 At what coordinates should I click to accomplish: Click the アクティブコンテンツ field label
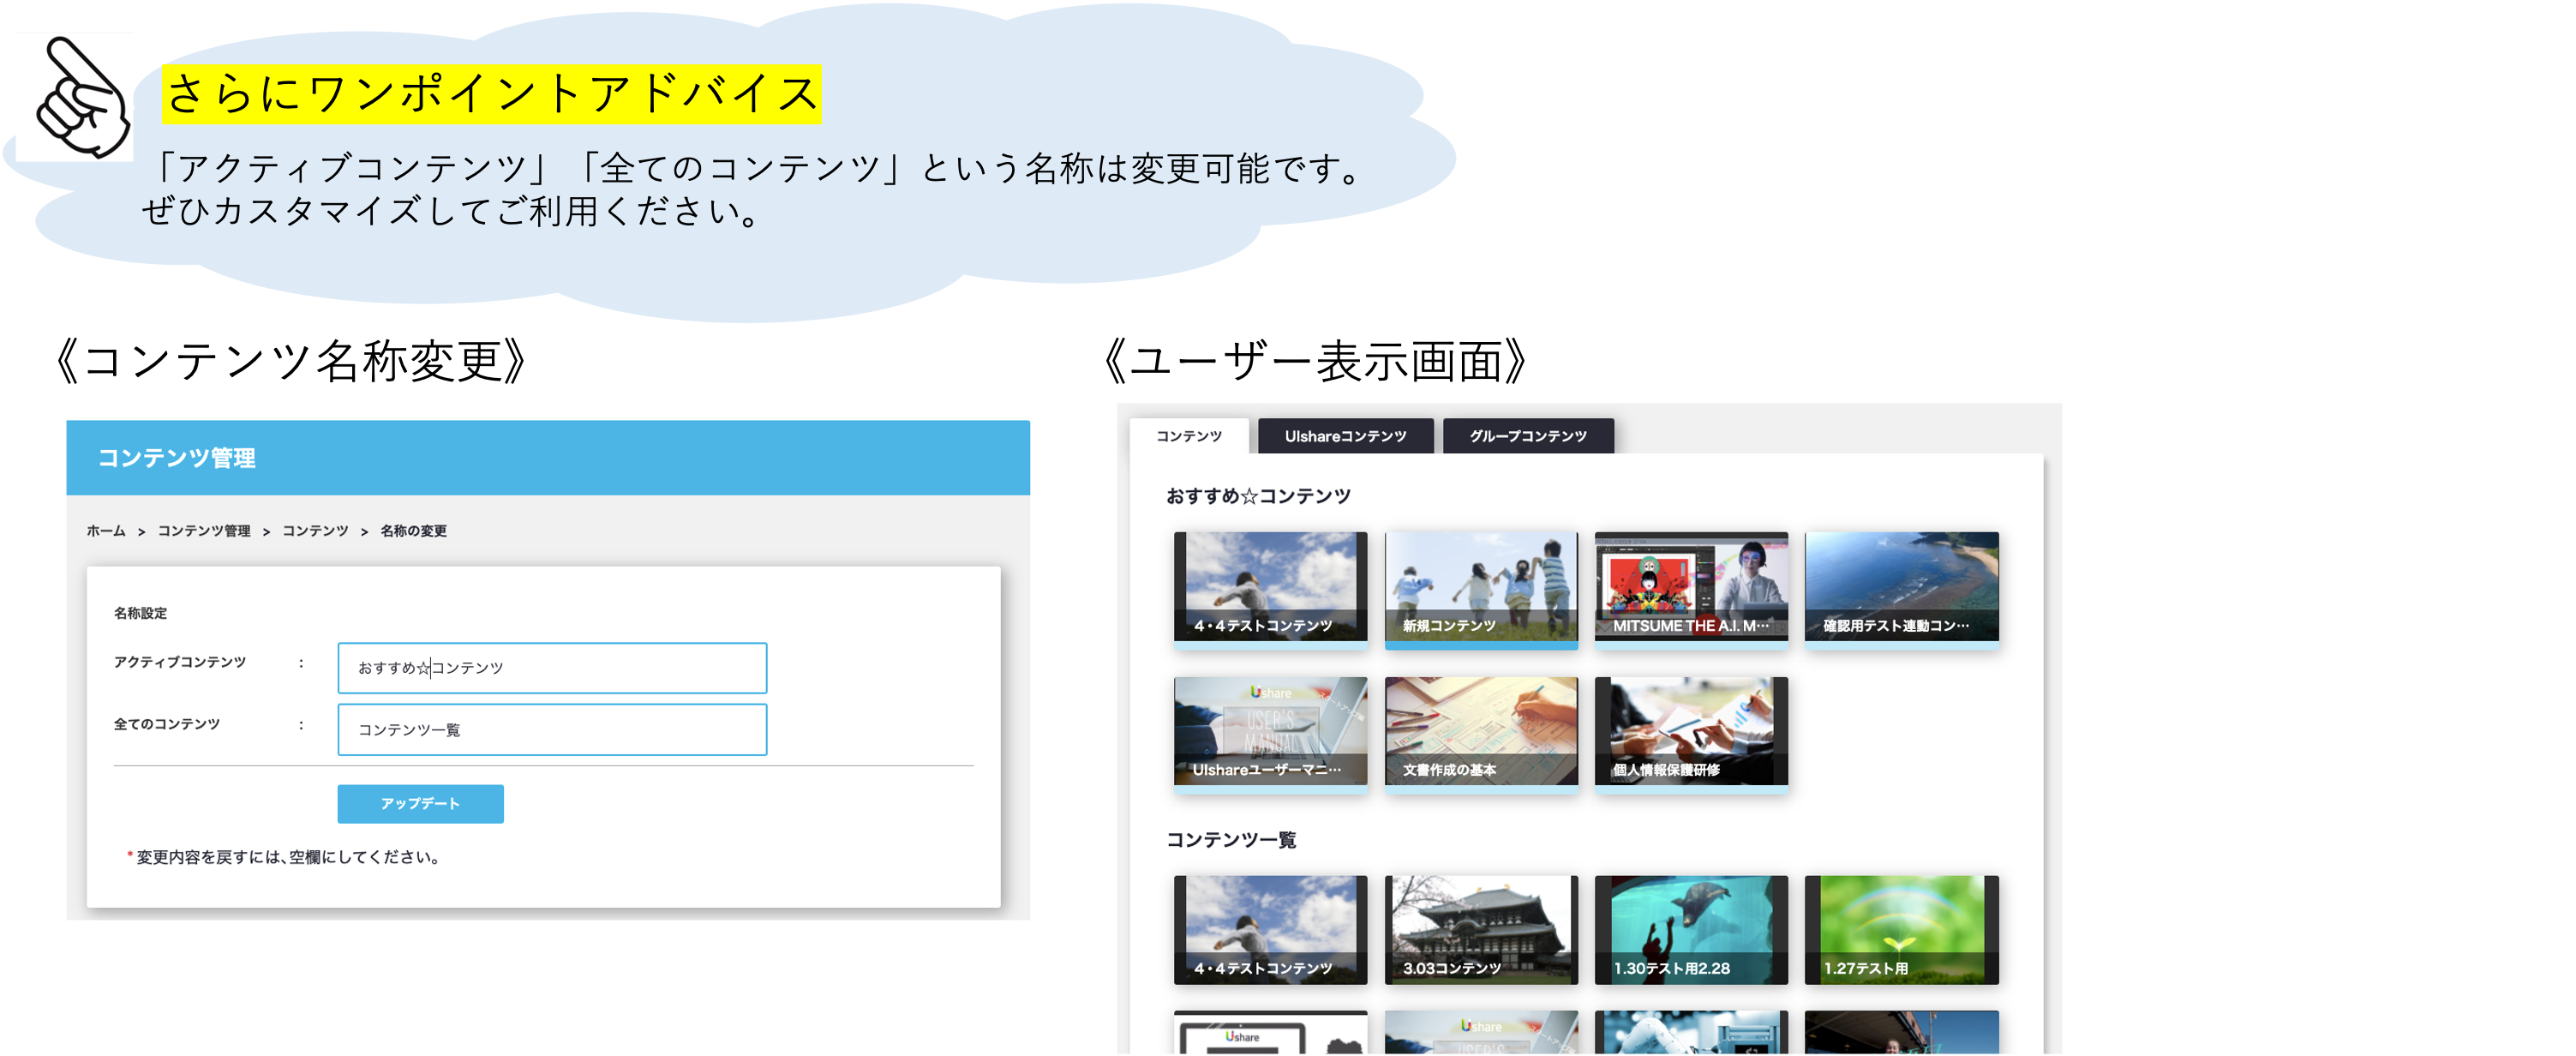click(180, 662)
